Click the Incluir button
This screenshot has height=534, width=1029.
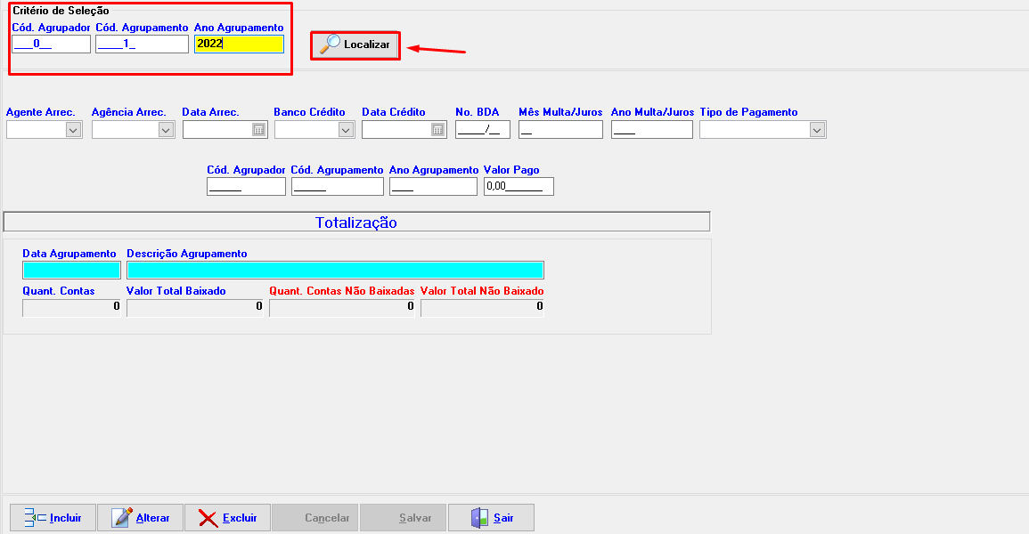pyautogui.click(x=53, y=517)
